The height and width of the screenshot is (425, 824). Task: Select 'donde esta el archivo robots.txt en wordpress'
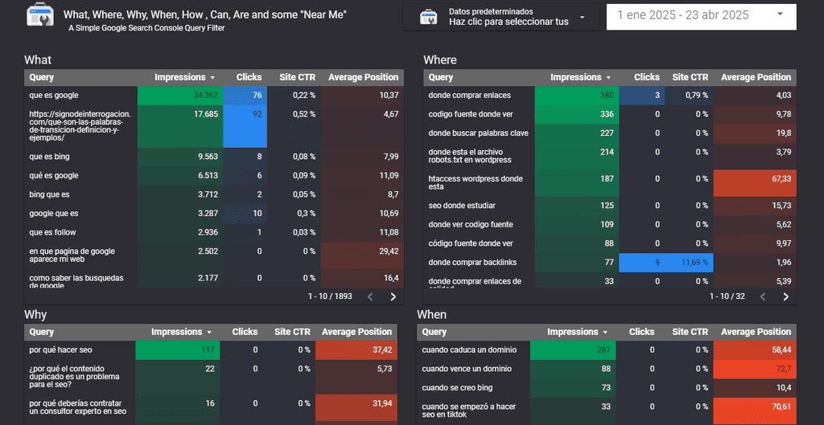470,156
